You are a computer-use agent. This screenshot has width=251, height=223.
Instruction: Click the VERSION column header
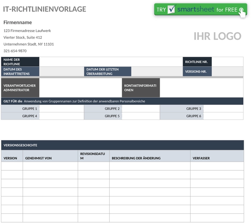(12, 156)
